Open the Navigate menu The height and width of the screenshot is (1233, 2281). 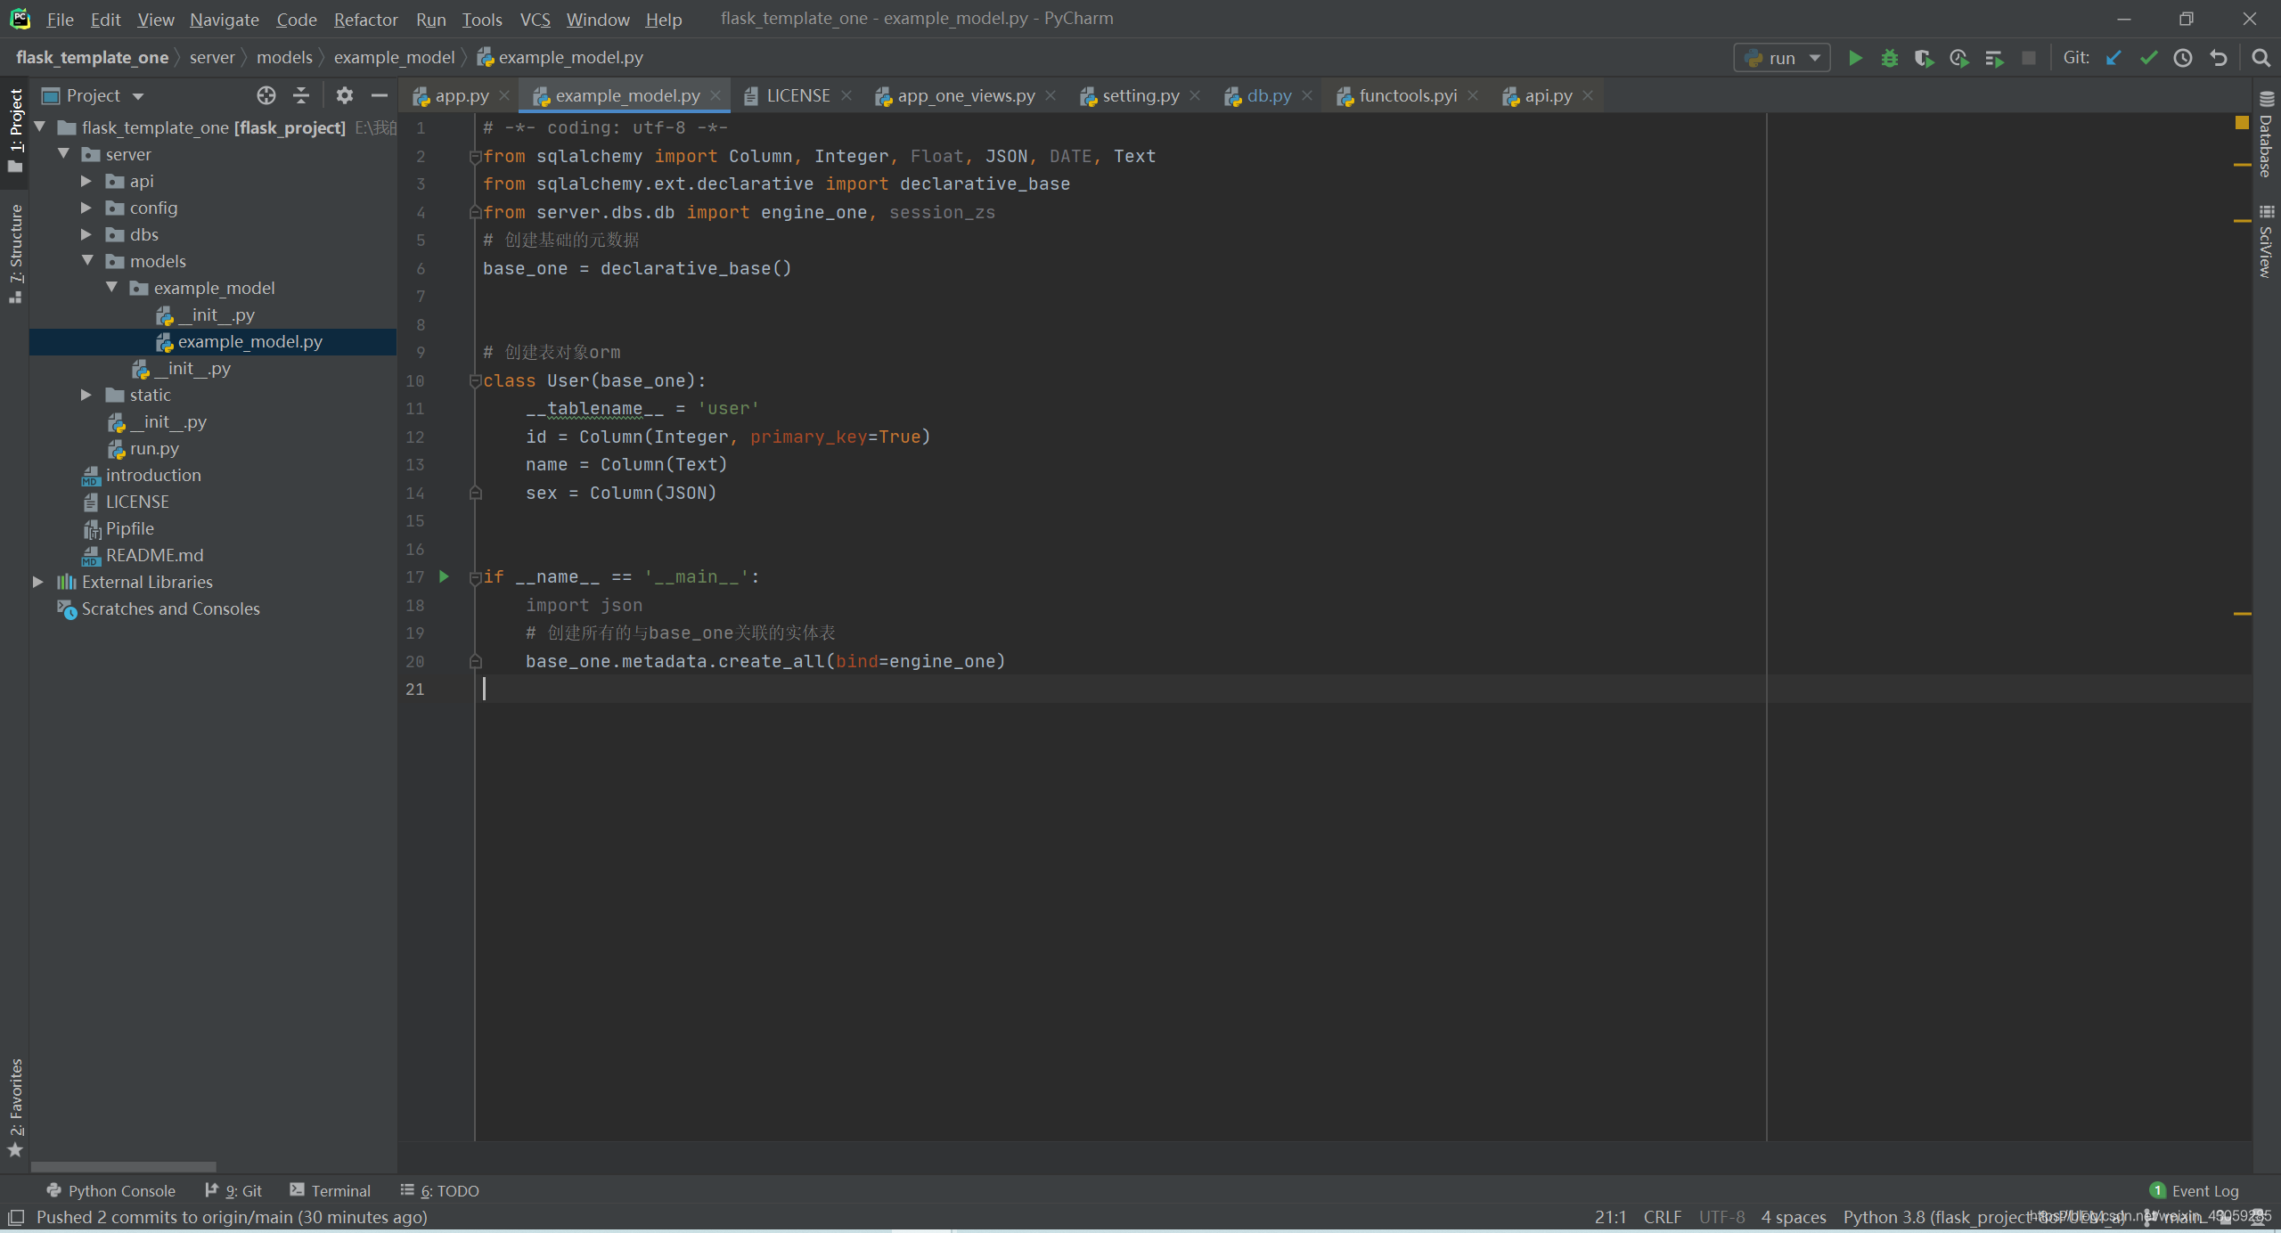pyautogui.click(x=224, y=19)
